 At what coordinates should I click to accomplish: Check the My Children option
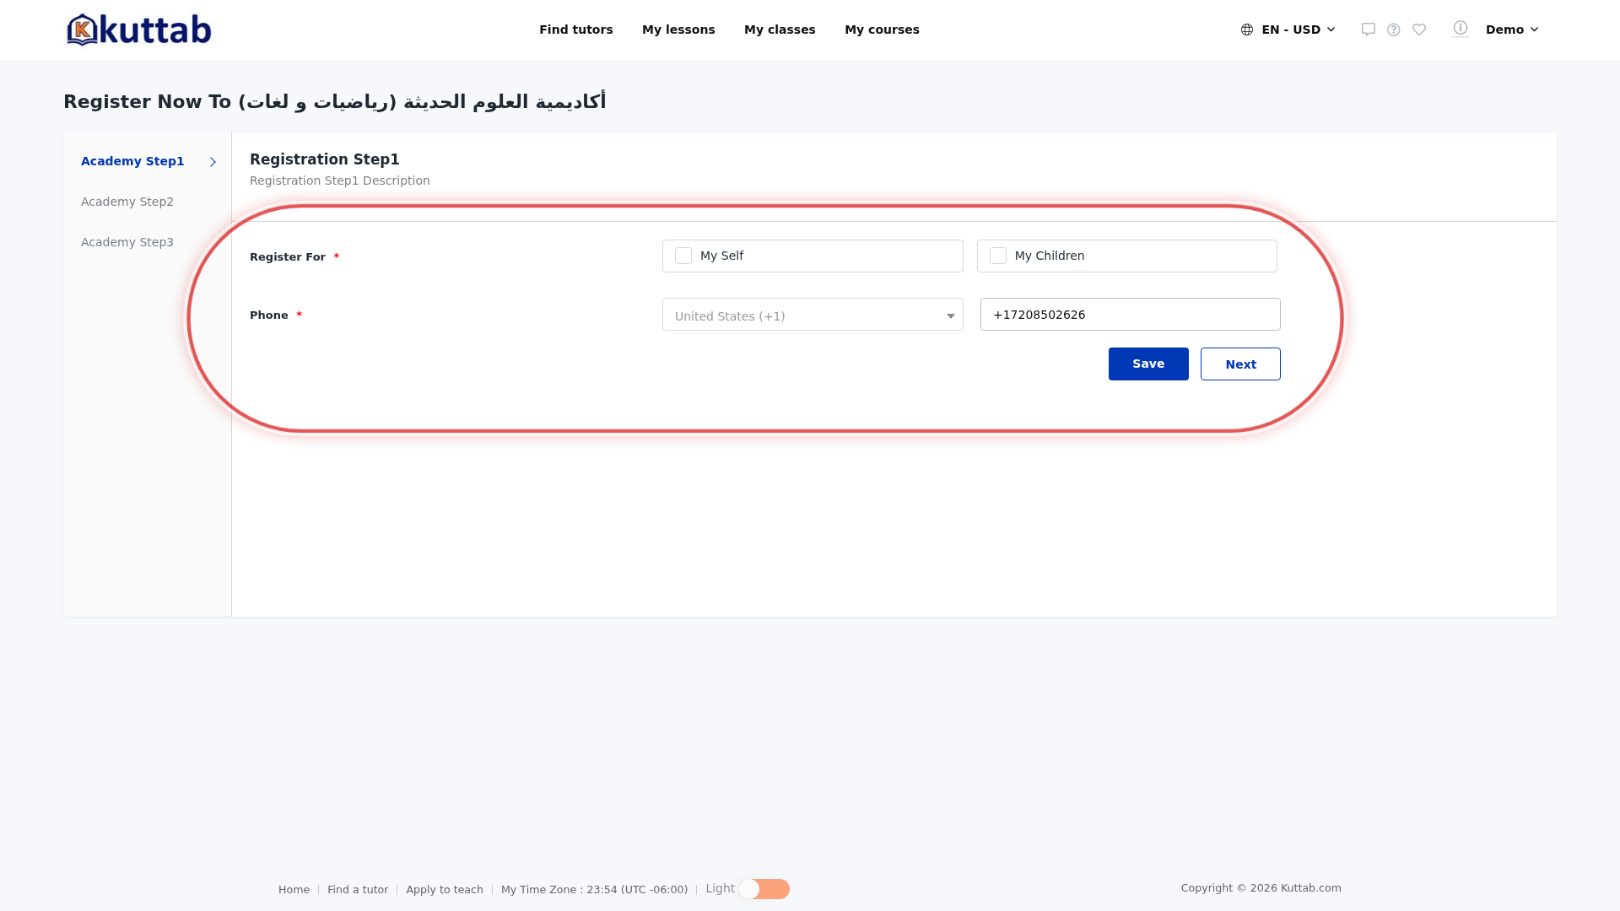click(998, 256)
